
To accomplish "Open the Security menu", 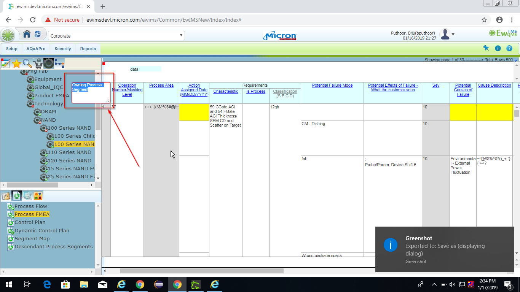I will coord(63,49).
